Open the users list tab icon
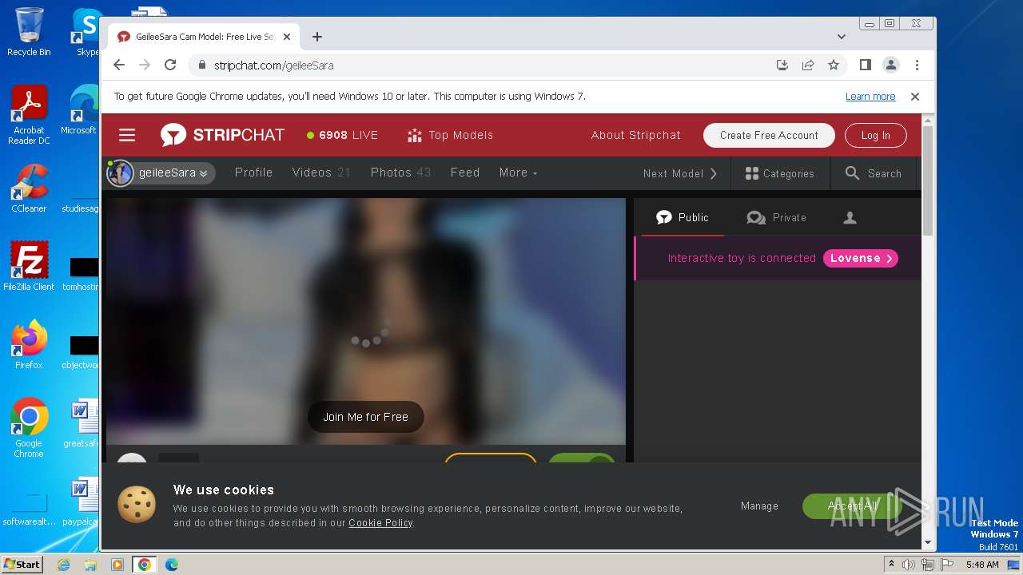Image resolution: width=1023 pixels, height=575 pixels. (x=850, y=217)
